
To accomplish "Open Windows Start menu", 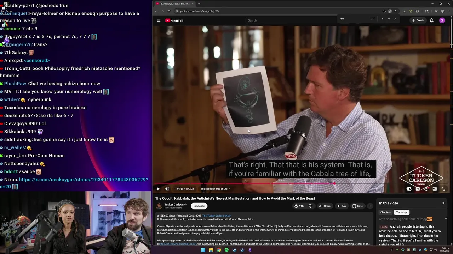I will pyautogui.click(x=203, y=250).
